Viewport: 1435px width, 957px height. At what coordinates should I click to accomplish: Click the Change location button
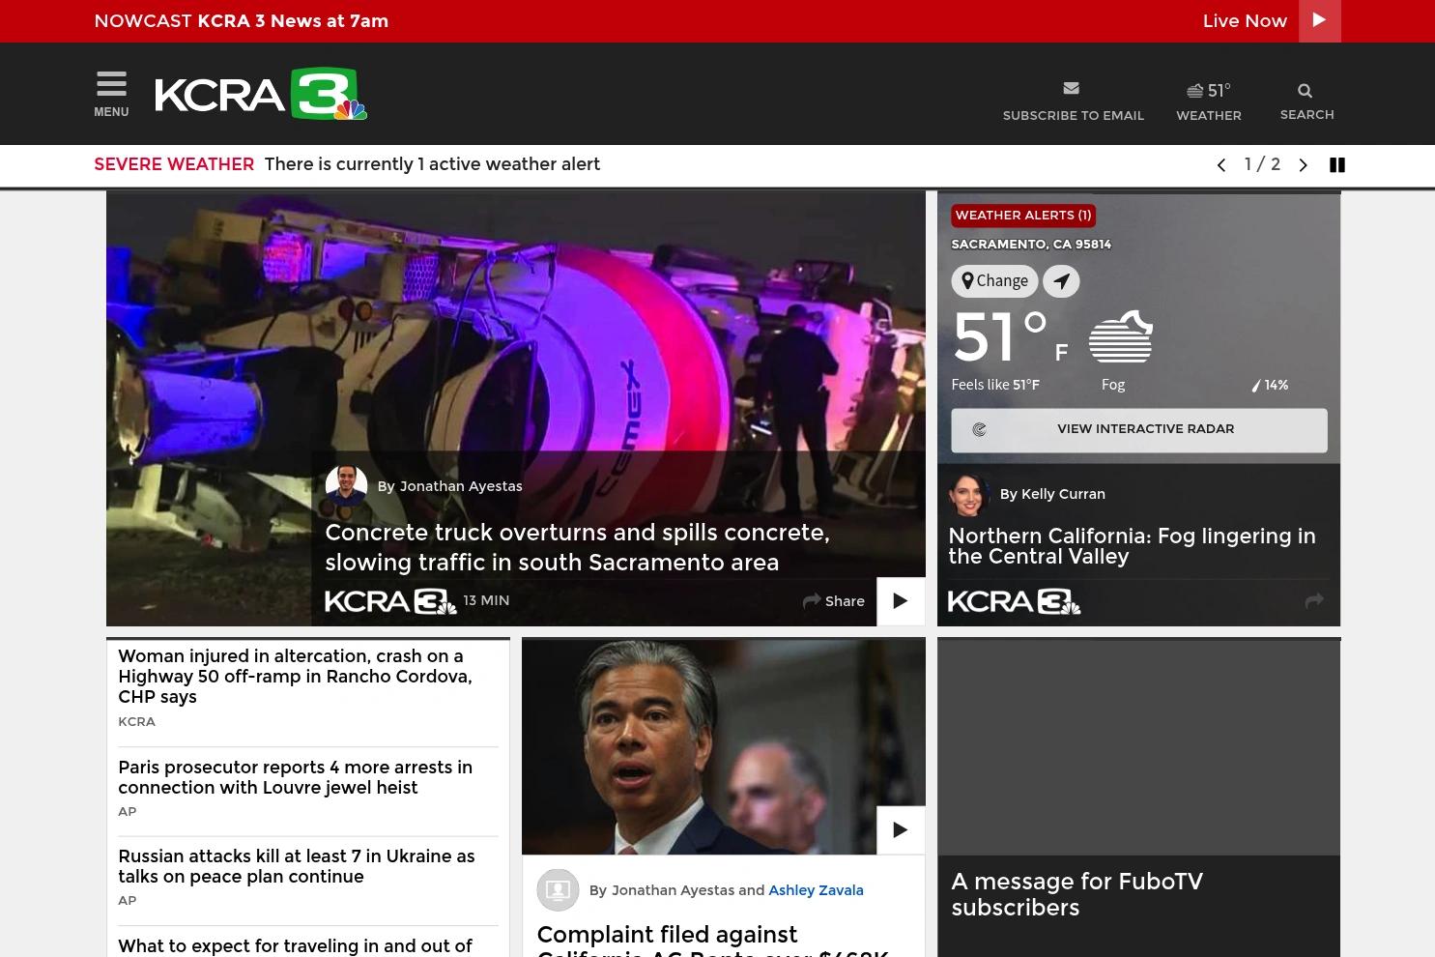[994, 281]
